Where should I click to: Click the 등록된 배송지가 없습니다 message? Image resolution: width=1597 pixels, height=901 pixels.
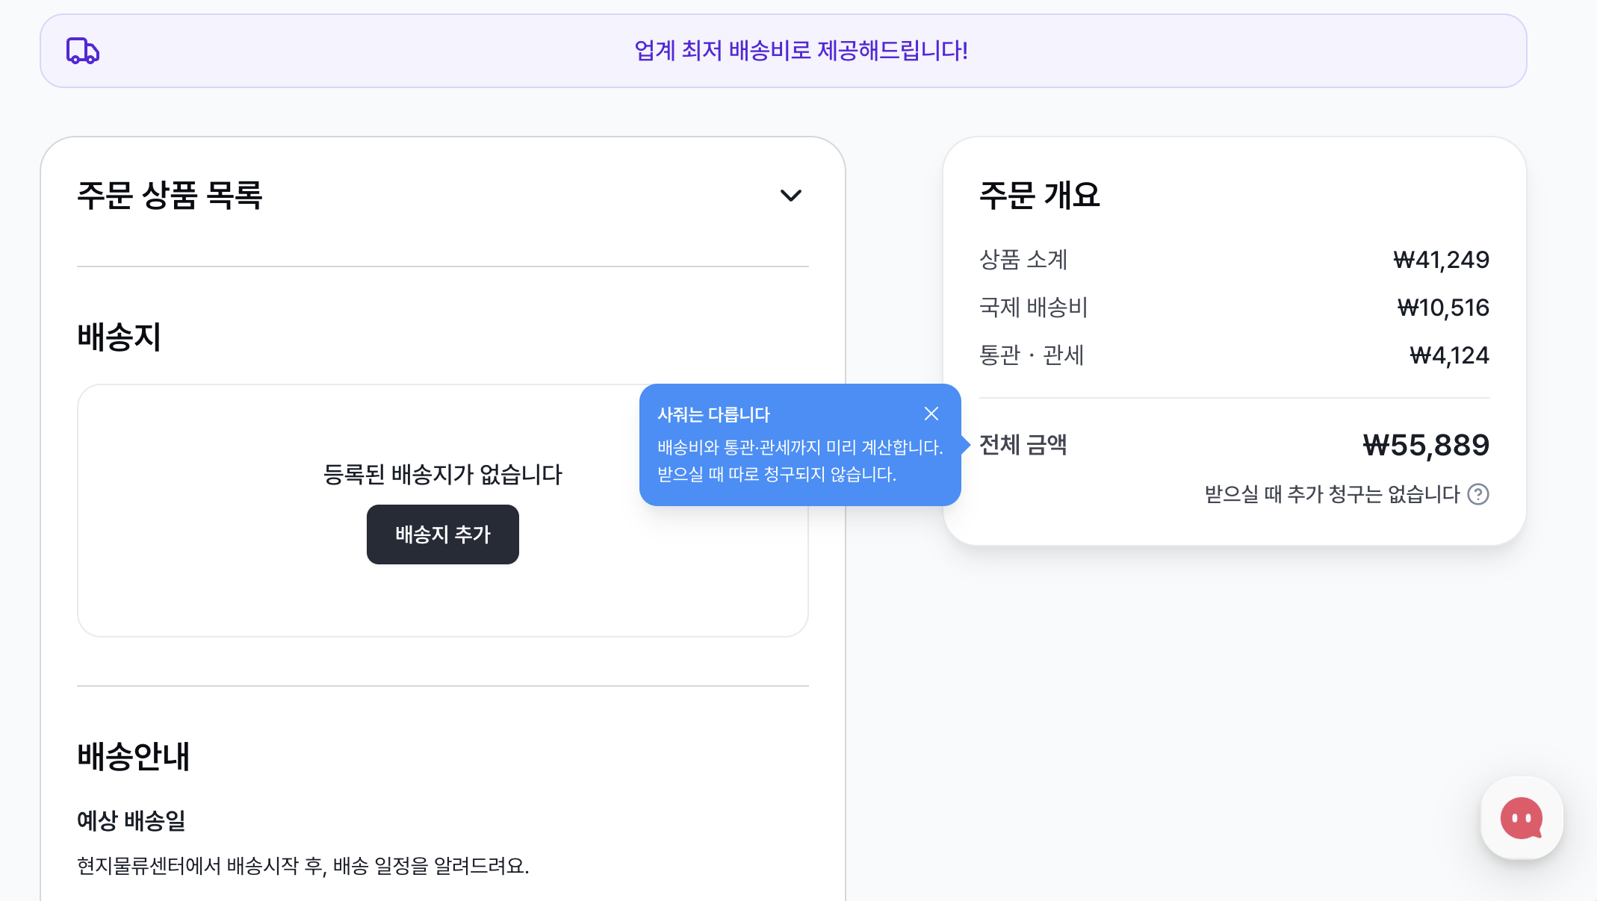point(443,475)
